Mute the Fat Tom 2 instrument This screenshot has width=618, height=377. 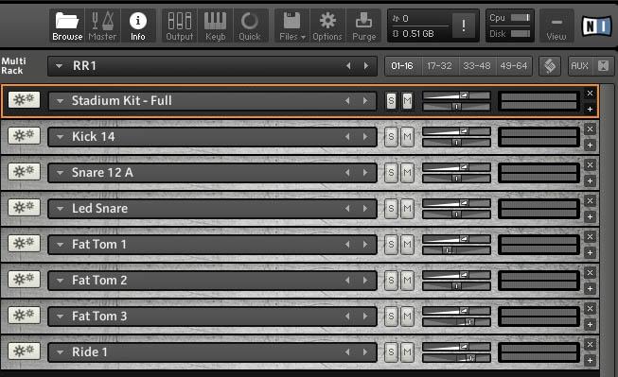[408, 281]
